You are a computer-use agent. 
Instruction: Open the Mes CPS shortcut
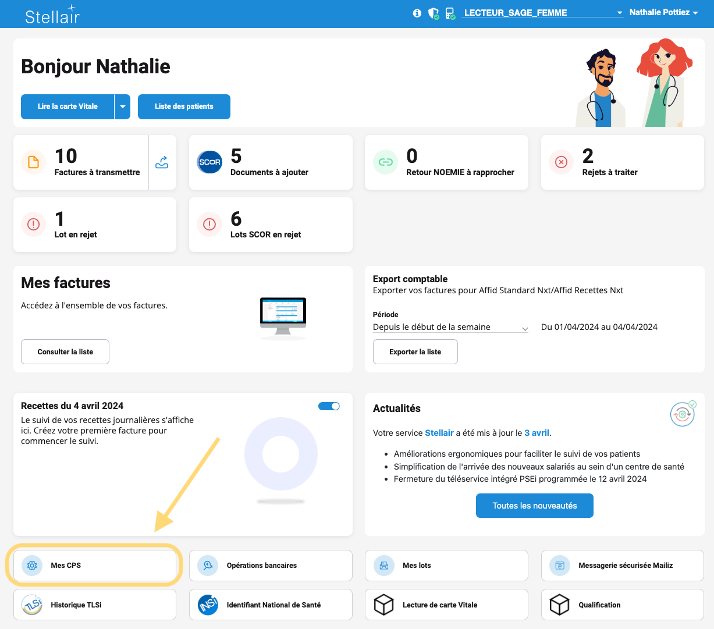(x=94, y=565)
